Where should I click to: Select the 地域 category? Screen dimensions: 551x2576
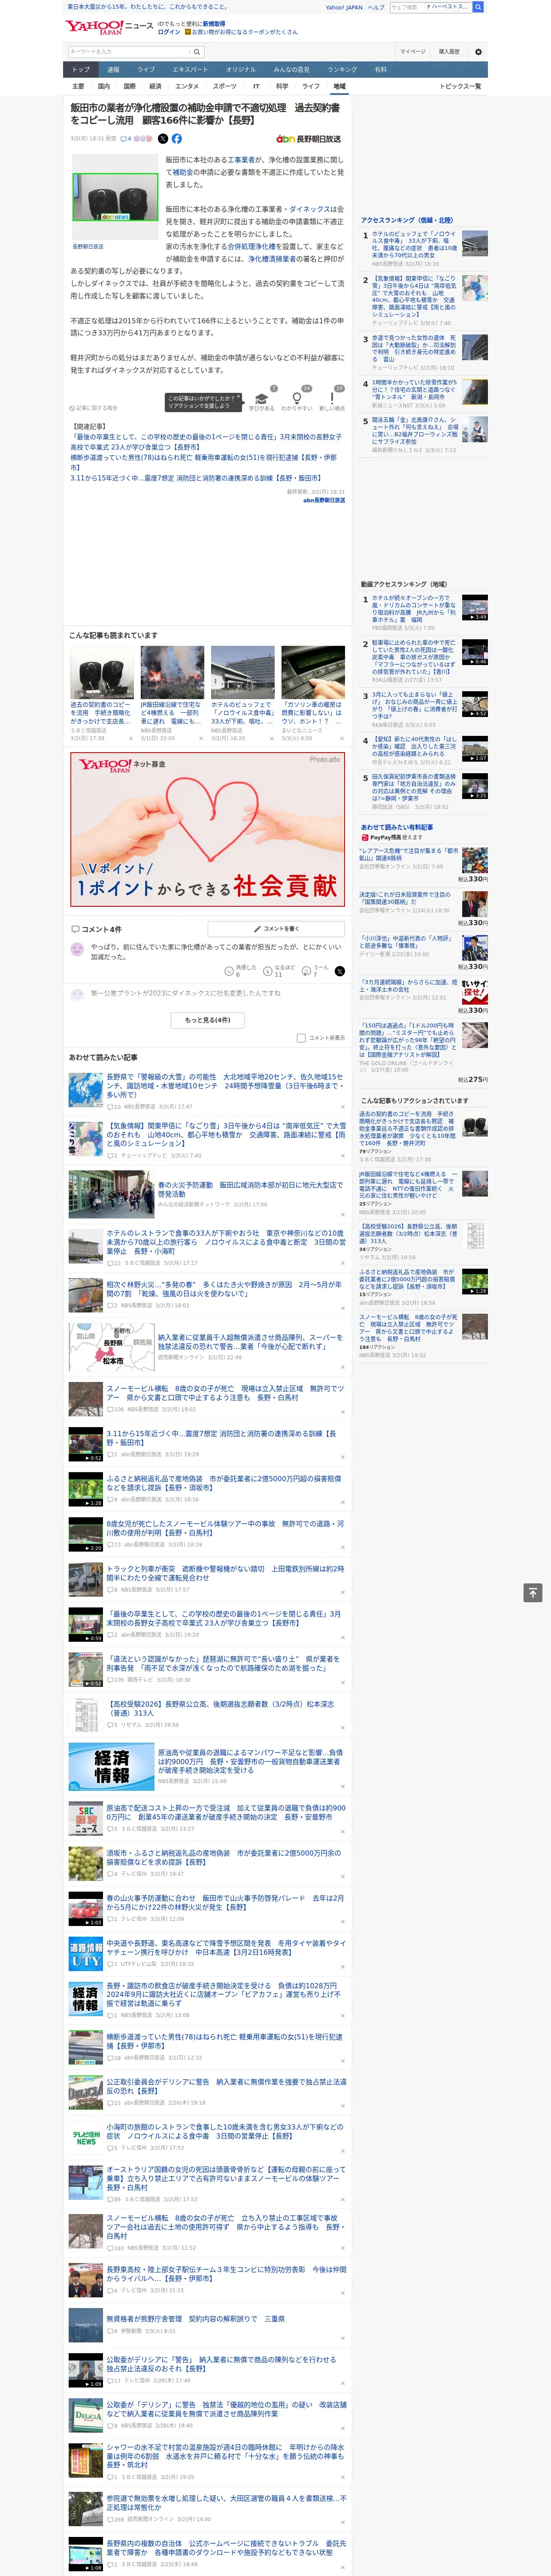339,86
